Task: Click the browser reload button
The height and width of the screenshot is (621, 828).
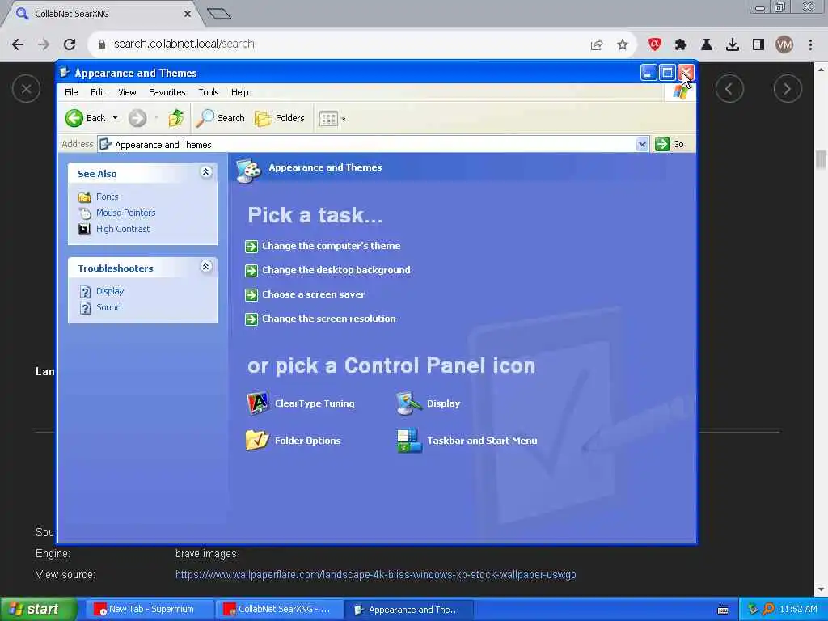Action: [70, 44]
